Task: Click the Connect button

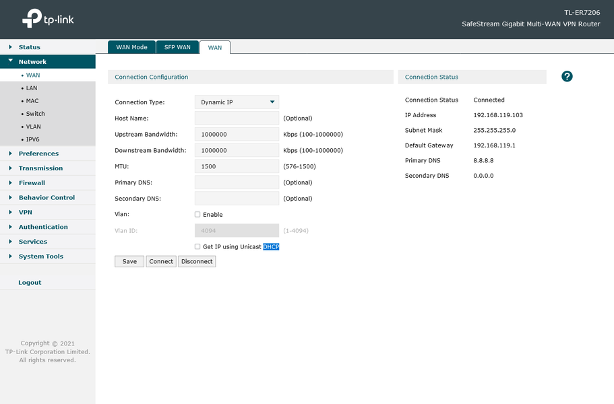Action: click(x=161, y=261)
